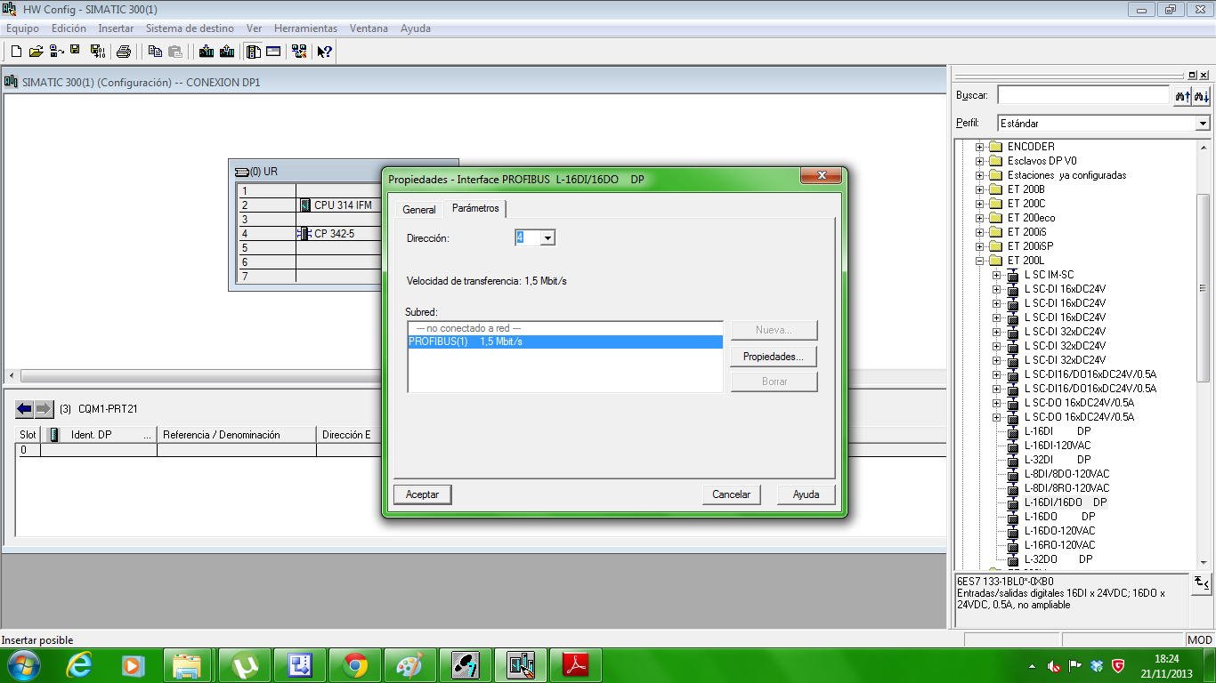Open Adobe Reader from the taskbar
Screen dimensions: 1216x683
tap(576, 664)
